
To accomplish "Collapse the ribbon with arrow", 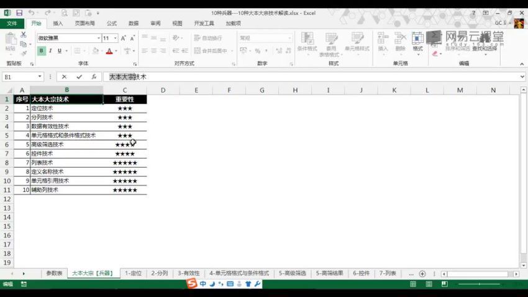I will pos(522,63).
